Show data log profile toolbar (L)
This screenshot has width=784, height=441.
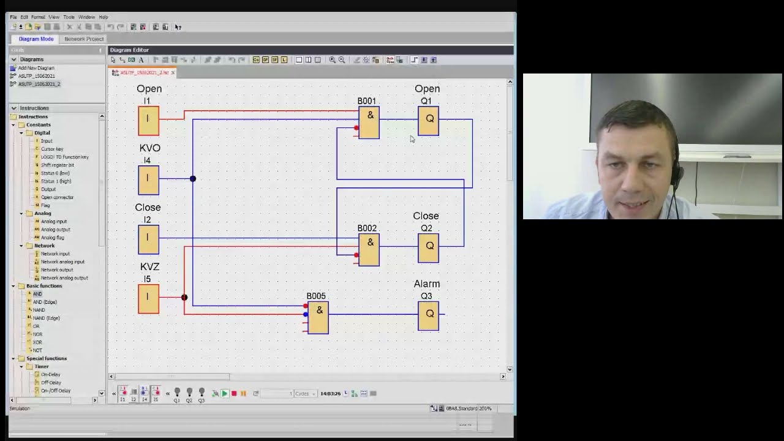coord(284,60)
